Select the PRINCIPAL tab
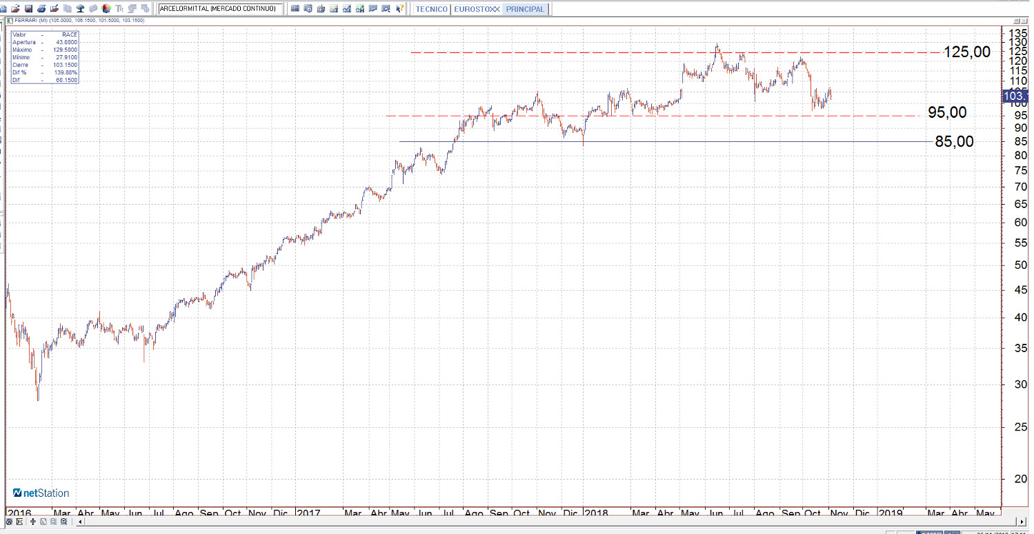This screenshot has height=534, width=1034. click(525, 10)
